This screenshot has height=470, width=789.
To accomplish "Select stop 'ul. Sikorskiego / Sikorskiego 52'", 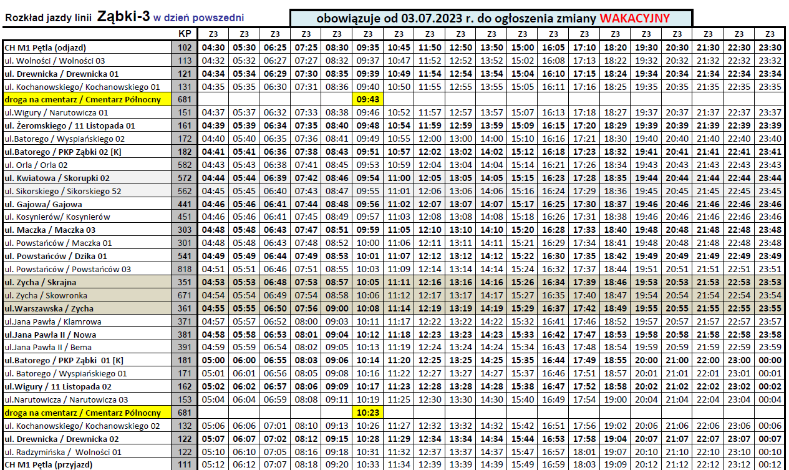I will coord(63,191).
